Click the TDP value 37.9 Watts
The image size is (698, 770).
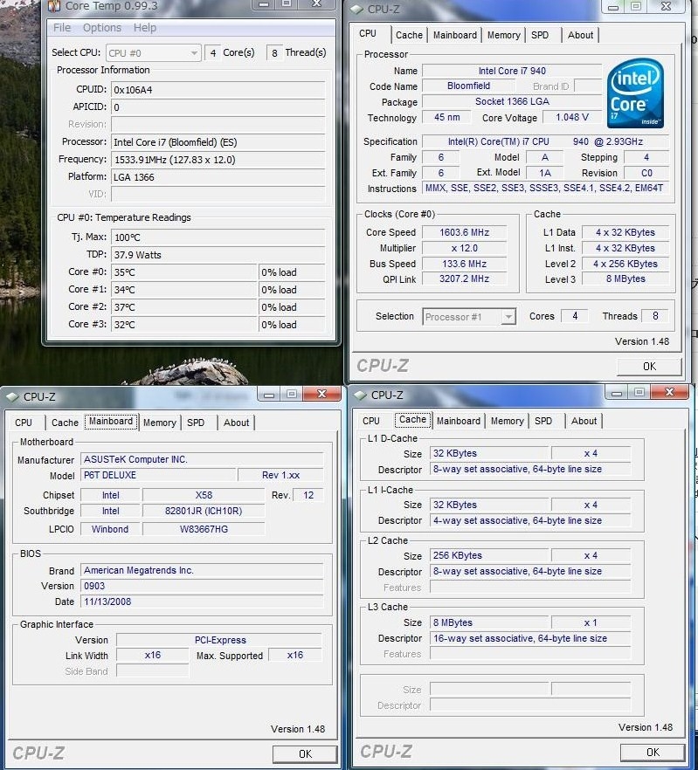(x=218, y=255)
